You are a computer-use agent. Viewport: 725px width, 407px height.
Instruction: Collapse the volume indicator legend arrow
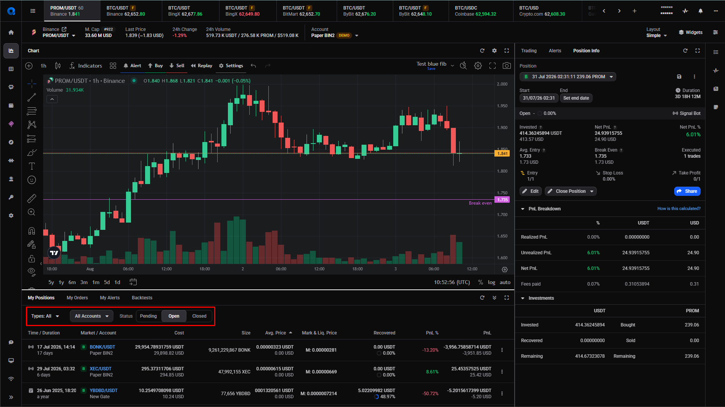pos(52,99)
